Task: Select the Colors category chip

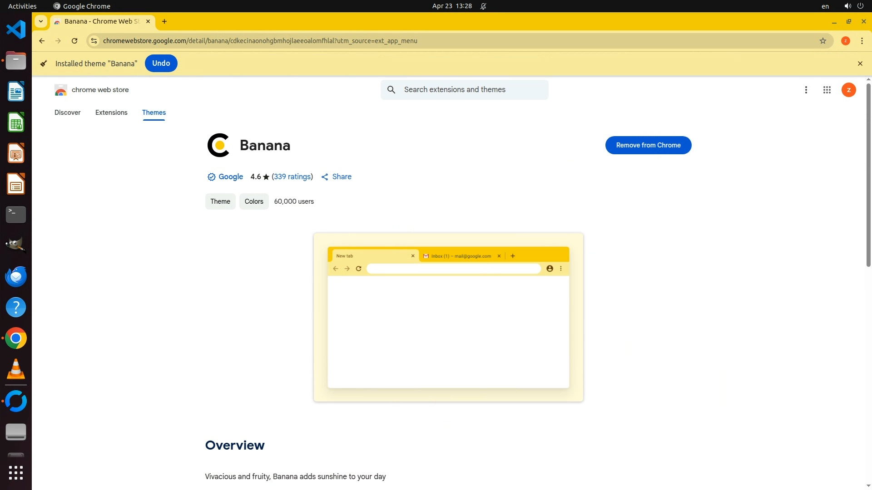Action: [253, 201]
